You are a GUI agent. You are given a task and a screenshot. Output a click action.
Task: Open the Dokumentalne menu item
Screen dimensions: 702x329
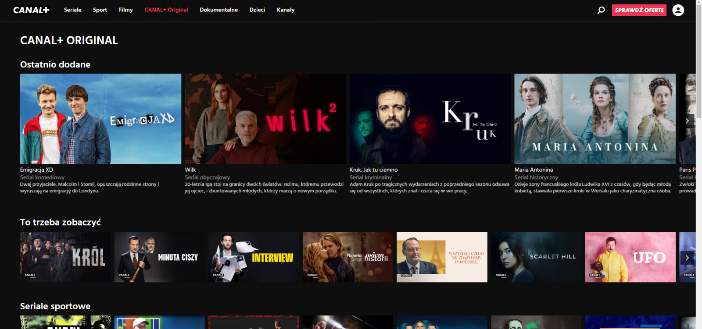pos(218,10)
